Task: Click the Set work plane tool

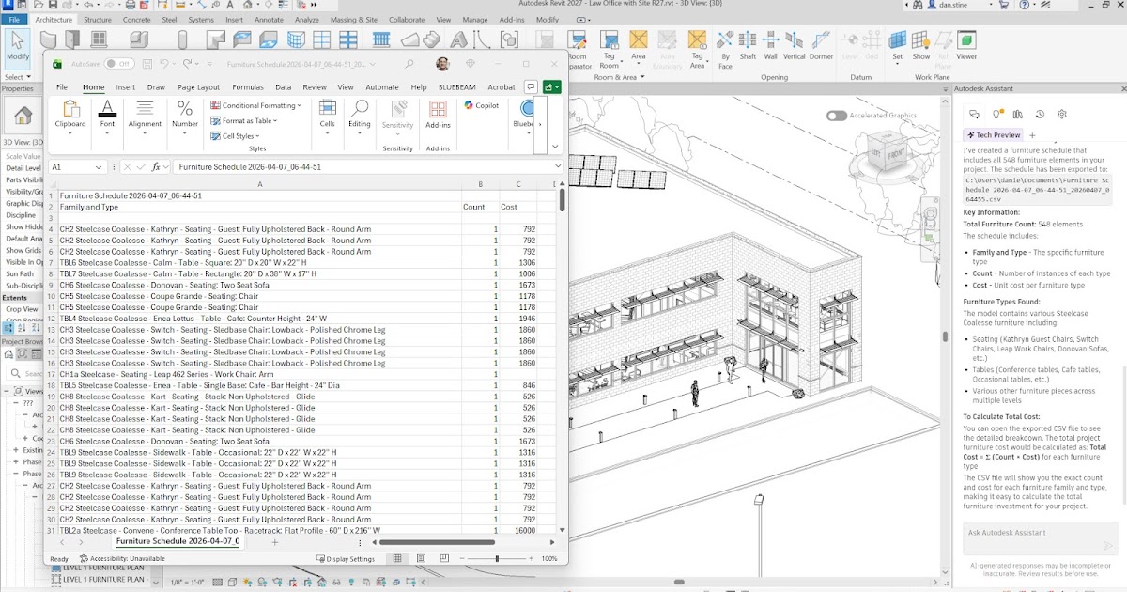Action: [x=897, y=45]
